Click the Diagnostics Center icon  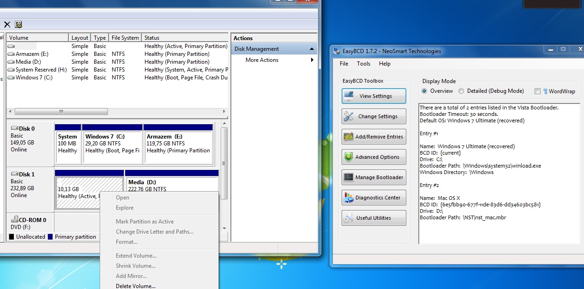pos(349,198)
